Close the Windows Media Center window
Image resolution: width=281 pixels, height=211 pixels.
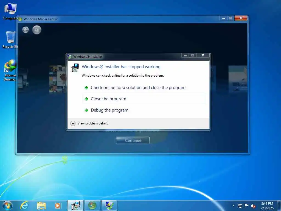coord(241,18)
